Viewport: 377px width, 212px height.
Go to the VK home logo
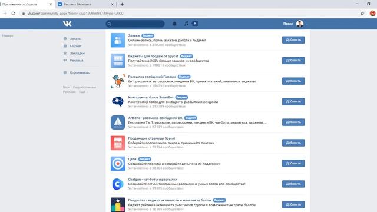67,24
